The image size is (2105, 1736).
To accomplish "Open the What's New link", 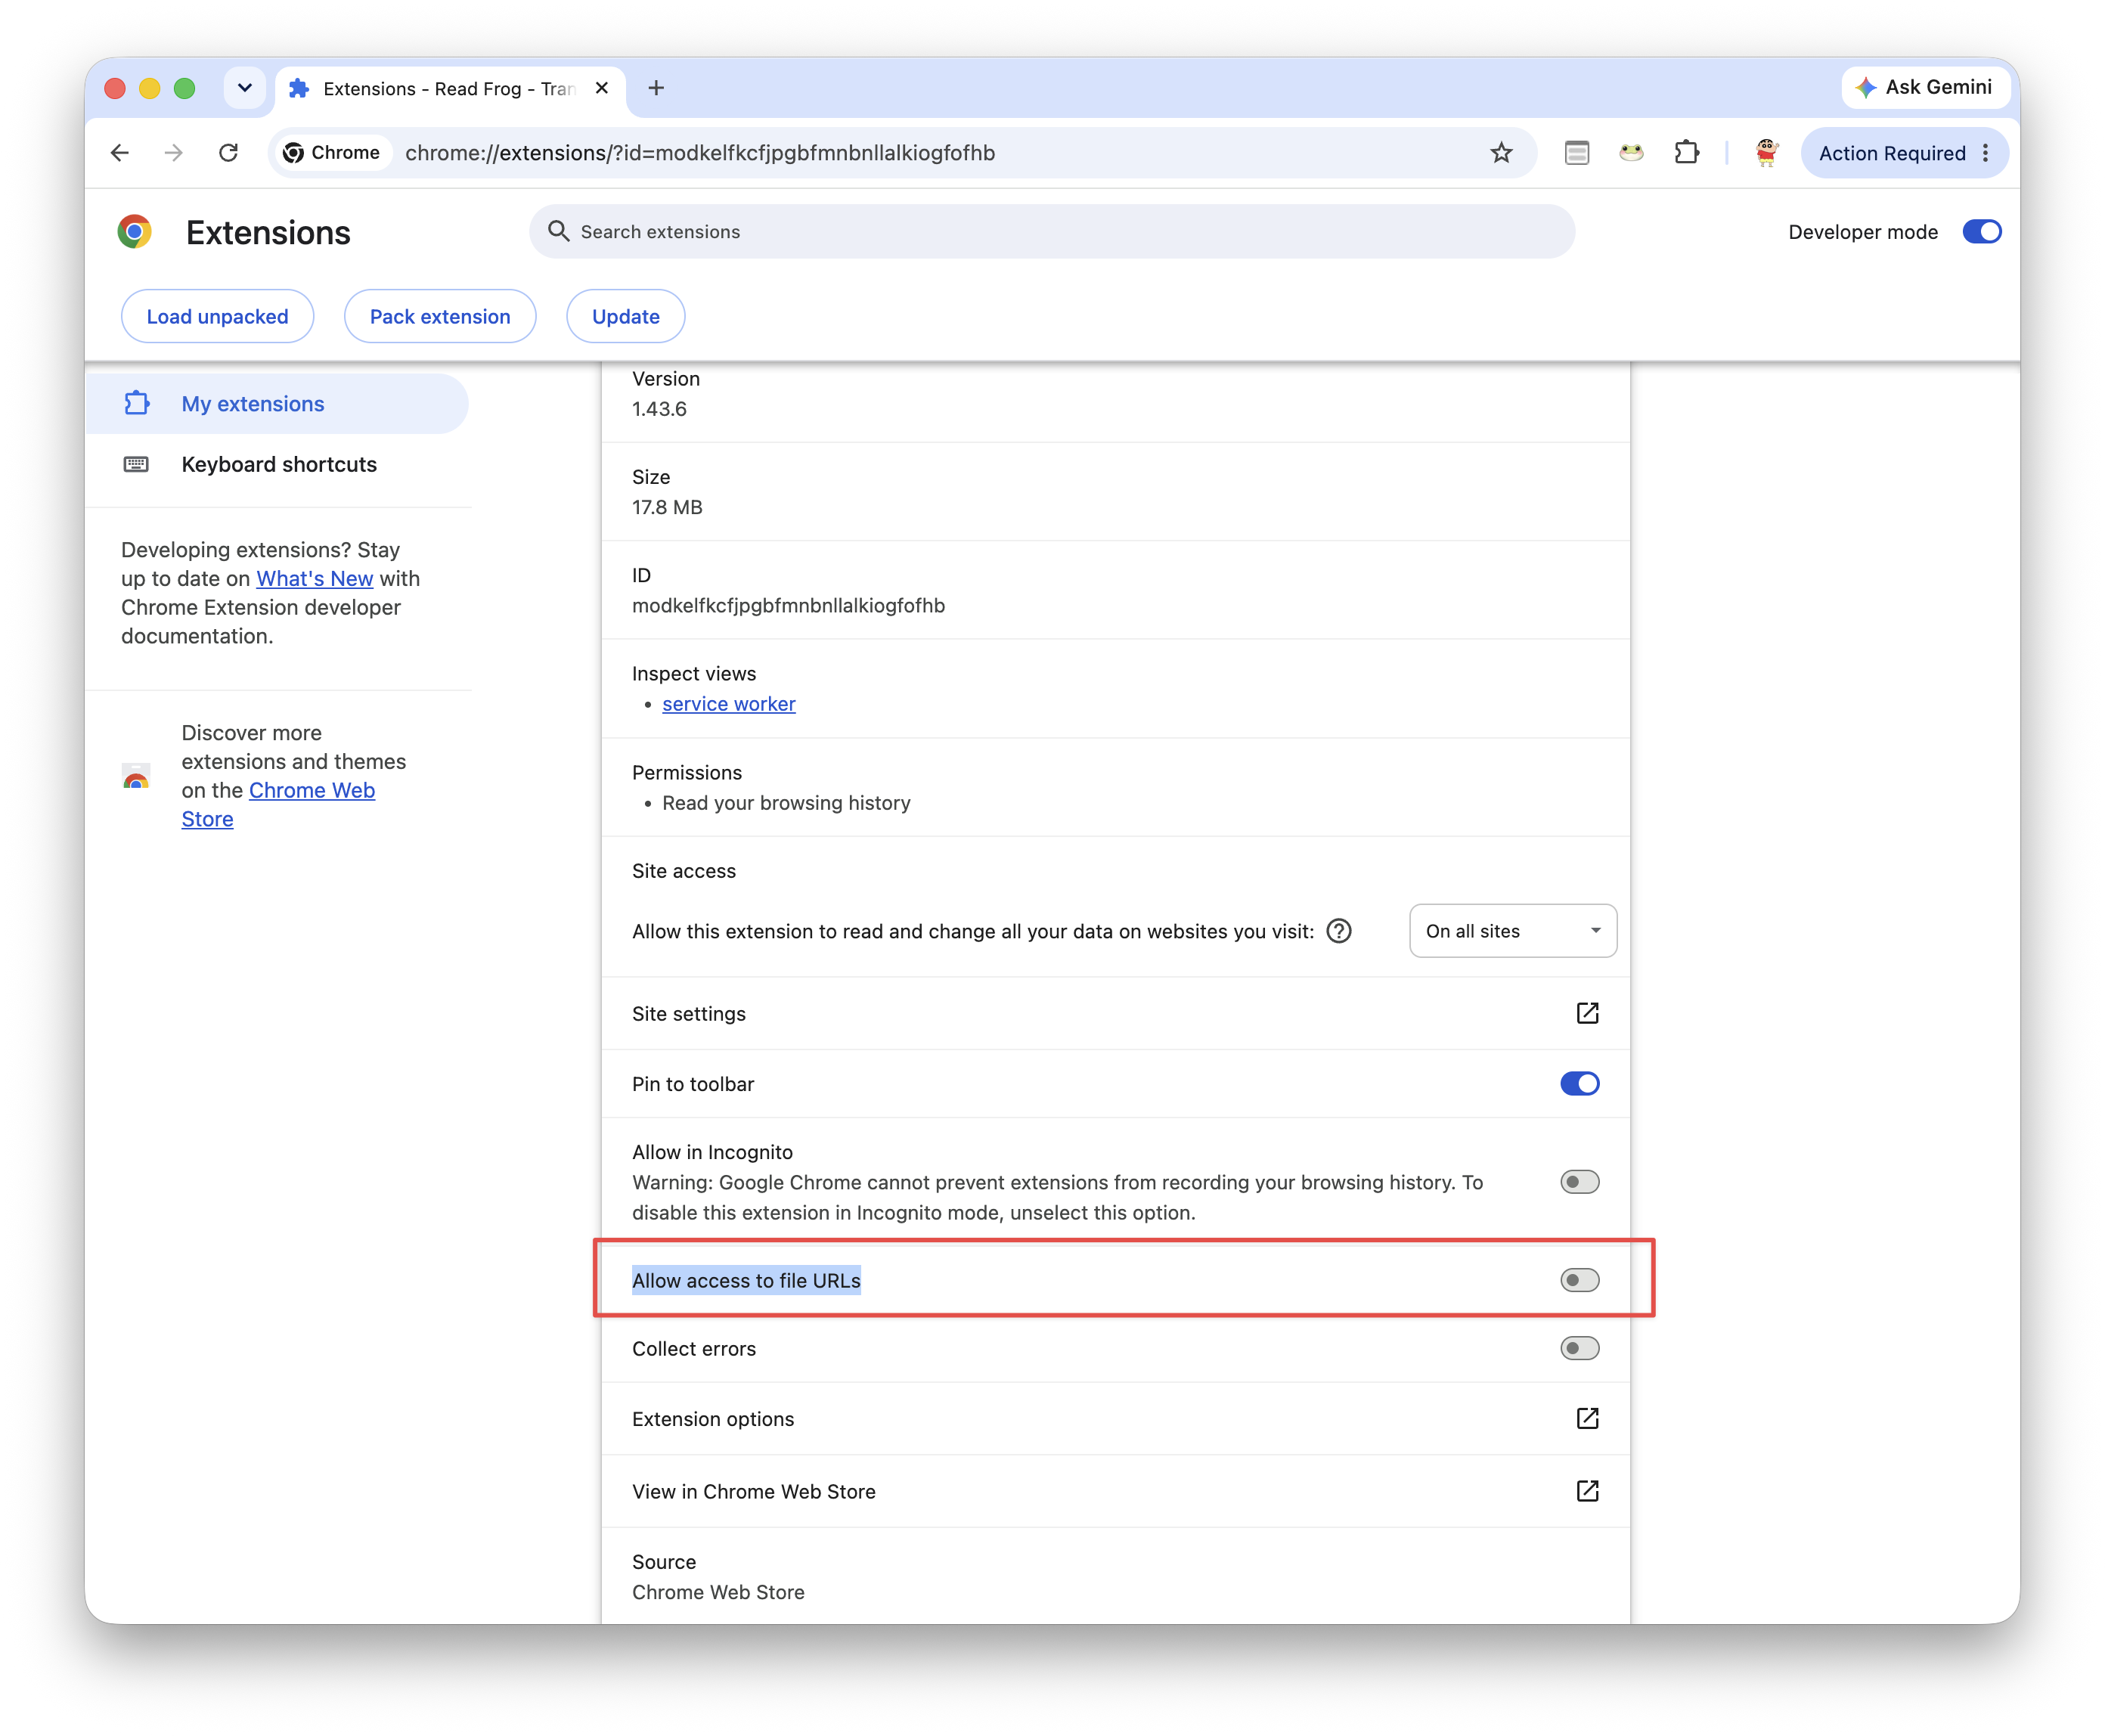I will 314,578.
